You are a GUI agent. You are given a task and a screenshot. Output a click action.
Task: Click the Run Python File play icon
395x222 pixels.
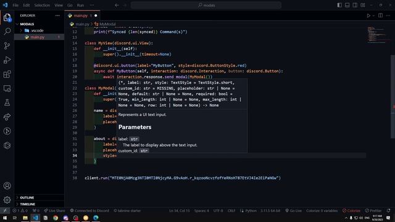click(368, 15)
